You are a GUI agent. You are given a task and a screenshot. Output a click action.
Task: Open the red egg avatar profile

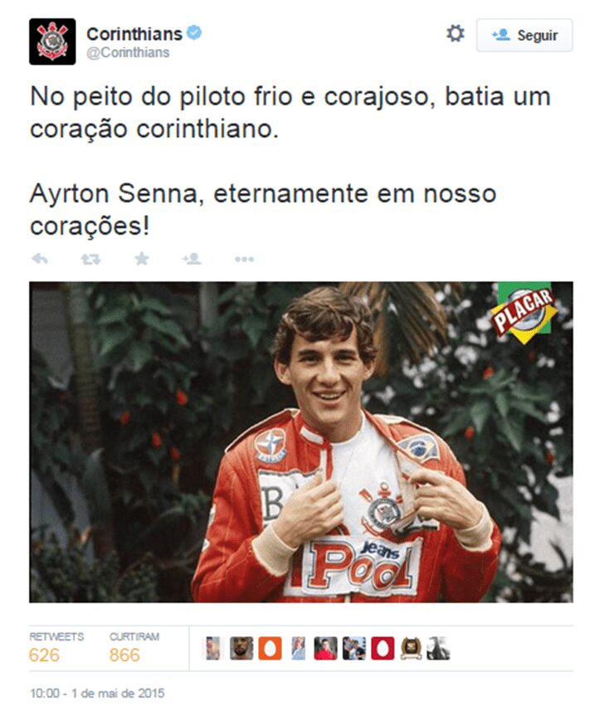point(382,648)
